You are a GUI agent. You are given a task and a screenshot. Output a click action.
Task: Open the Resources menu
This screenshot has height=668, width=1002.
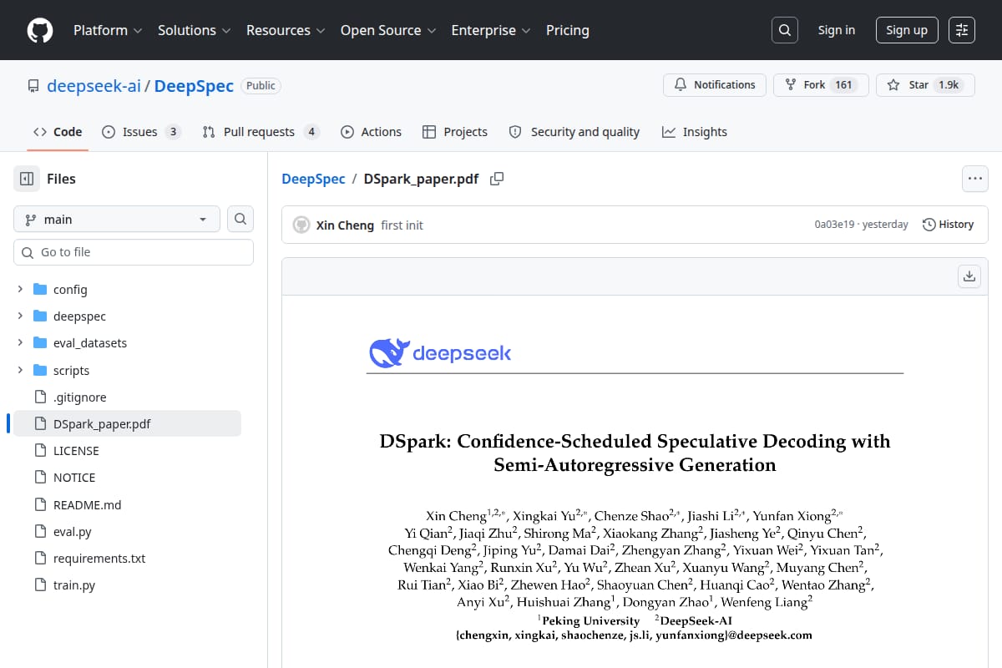pyautogui.click(x=286, y=30)
